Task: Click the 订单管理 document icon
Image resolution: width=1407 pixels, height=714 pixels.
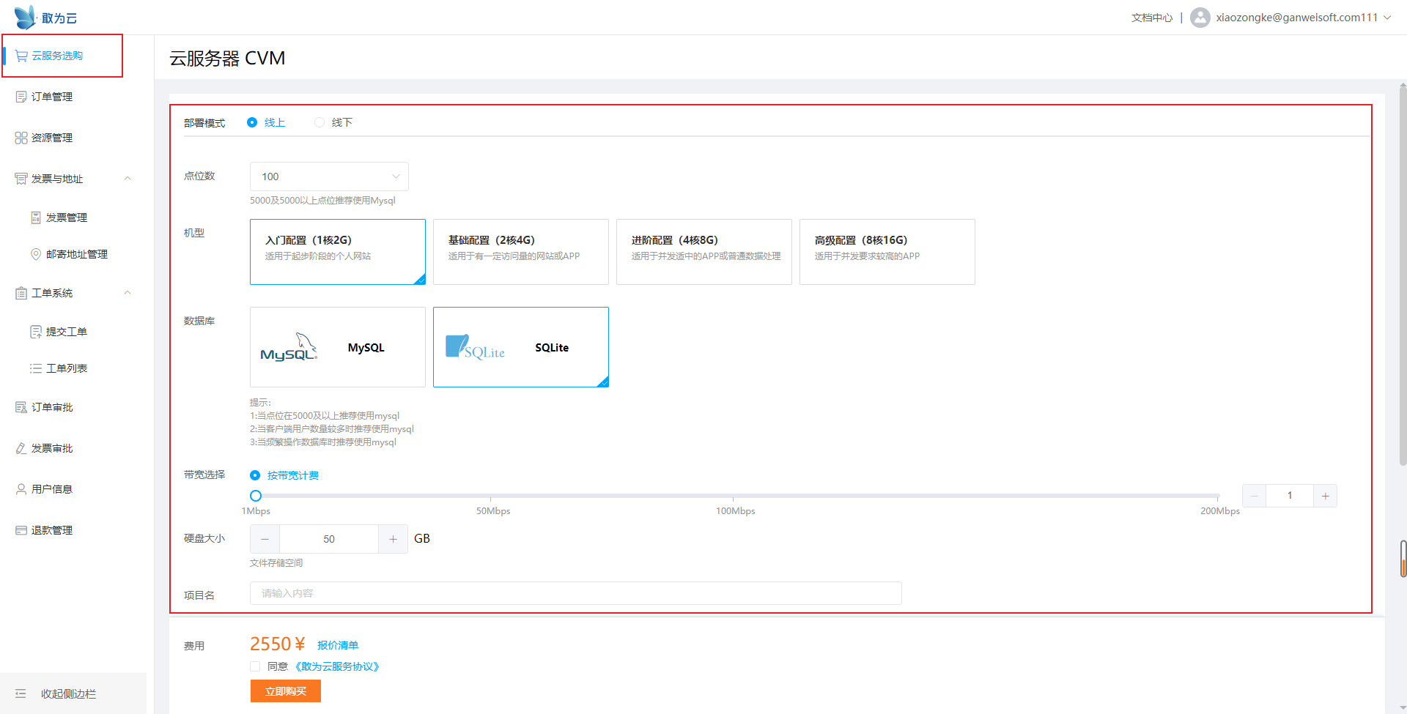Action: (x=21, y=97)
